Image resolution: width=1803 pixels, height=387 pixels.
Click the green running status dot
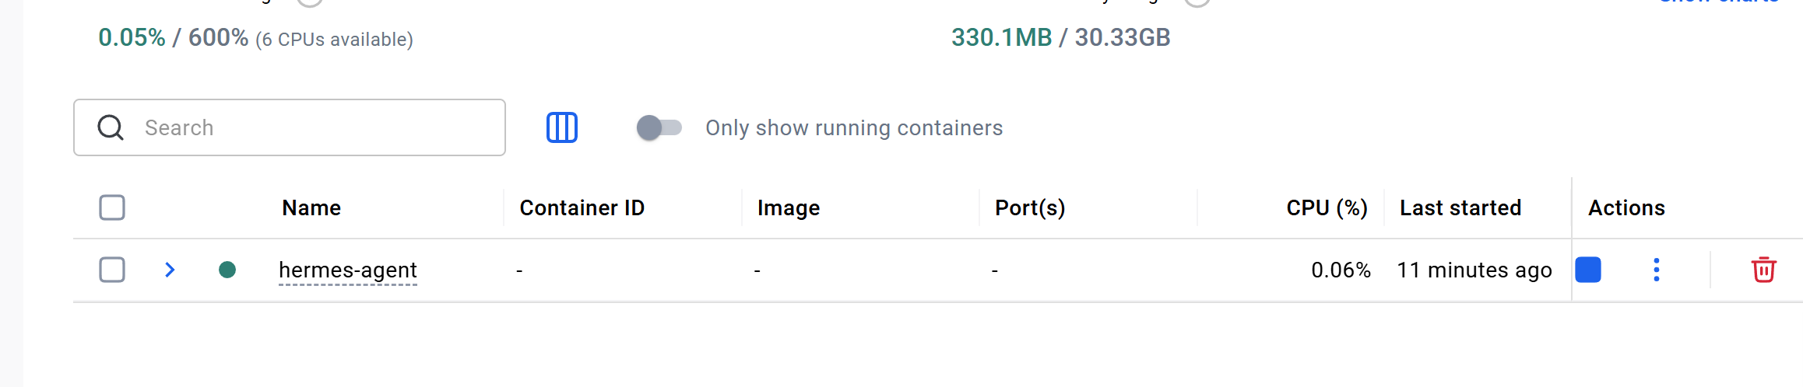[227, 270]
